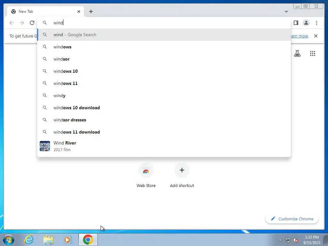Viewport: 328px width, 246px height.
Task: Select 'windows 10 download' suggestion
Action: coord(164,108)
